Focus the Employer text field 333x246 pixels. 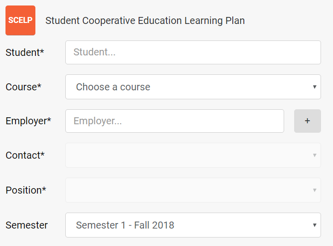pyautogui.click(x=174, y=121)
